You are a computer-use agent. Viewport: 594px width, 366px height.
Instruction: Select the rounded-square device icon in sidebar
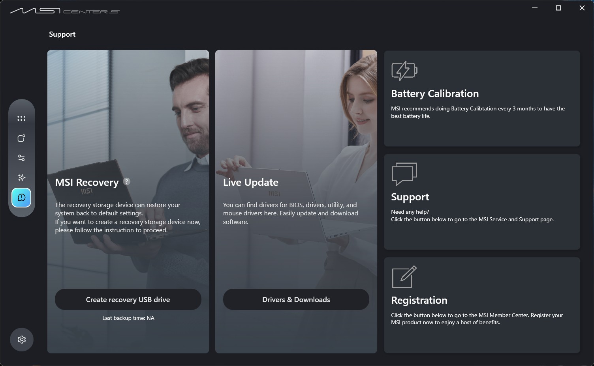click(x=21, y=138)
